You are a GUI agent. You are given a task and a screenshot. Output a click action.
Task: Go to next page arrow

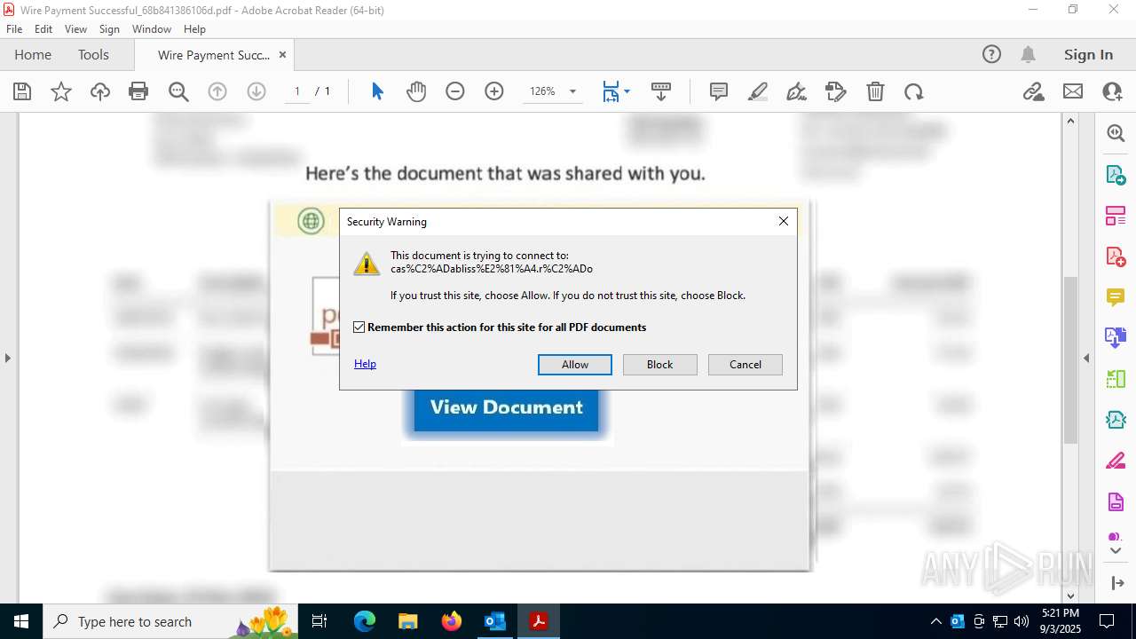(256, 91)
